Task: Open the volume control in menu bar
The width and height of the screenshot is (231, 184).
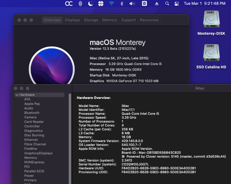Action: (x=132, y=4)
